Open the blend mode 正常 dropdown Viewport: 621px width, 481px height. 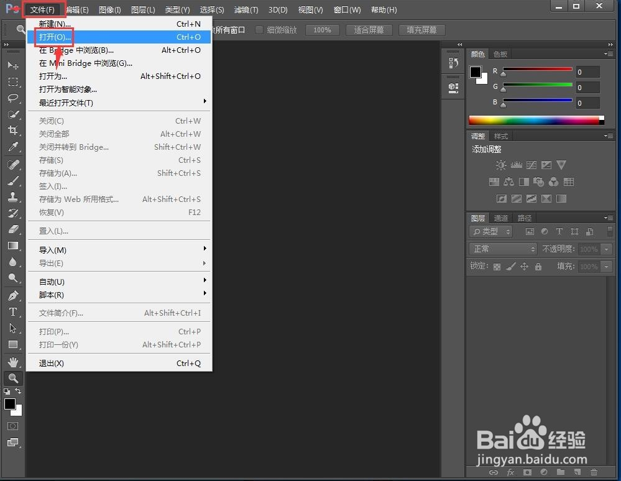pos(503,249)
